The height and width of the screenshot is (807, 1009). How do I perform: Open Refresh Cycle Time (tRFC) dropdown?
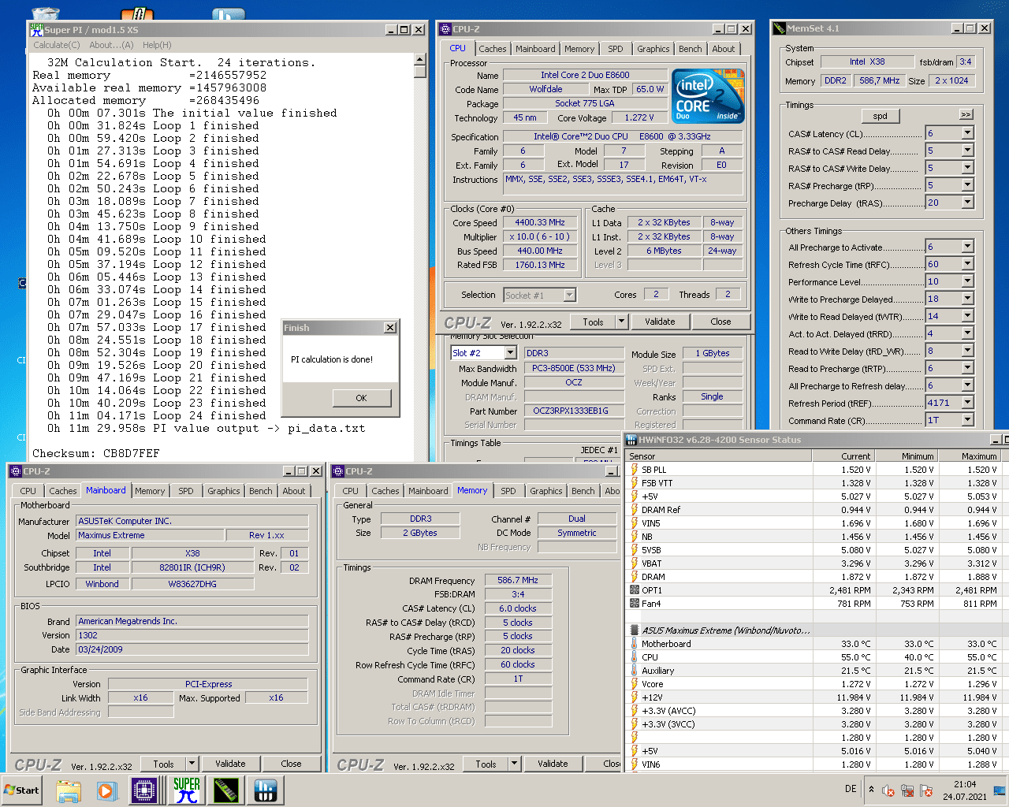[967, 264]
